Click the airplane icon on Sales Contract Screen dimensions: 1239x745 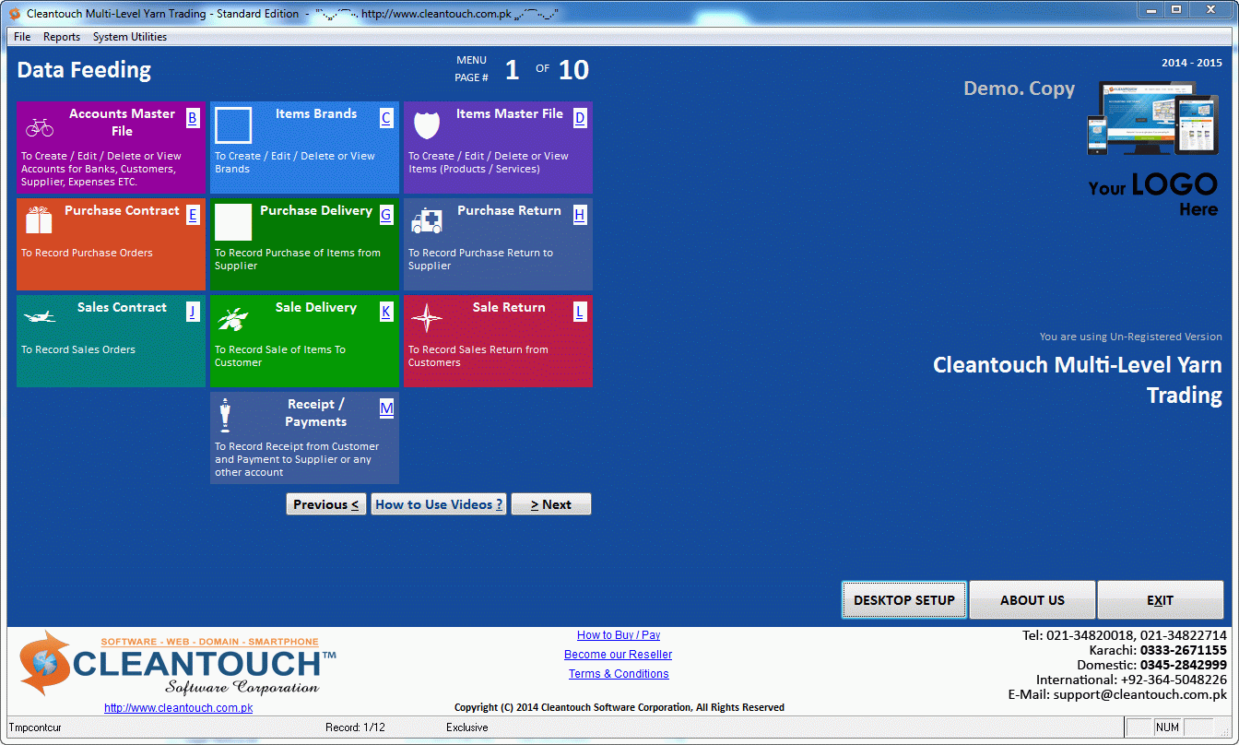click(x=40, y=316)
